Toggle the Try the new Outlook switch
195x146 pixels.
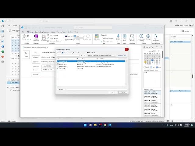pos(191,25)
